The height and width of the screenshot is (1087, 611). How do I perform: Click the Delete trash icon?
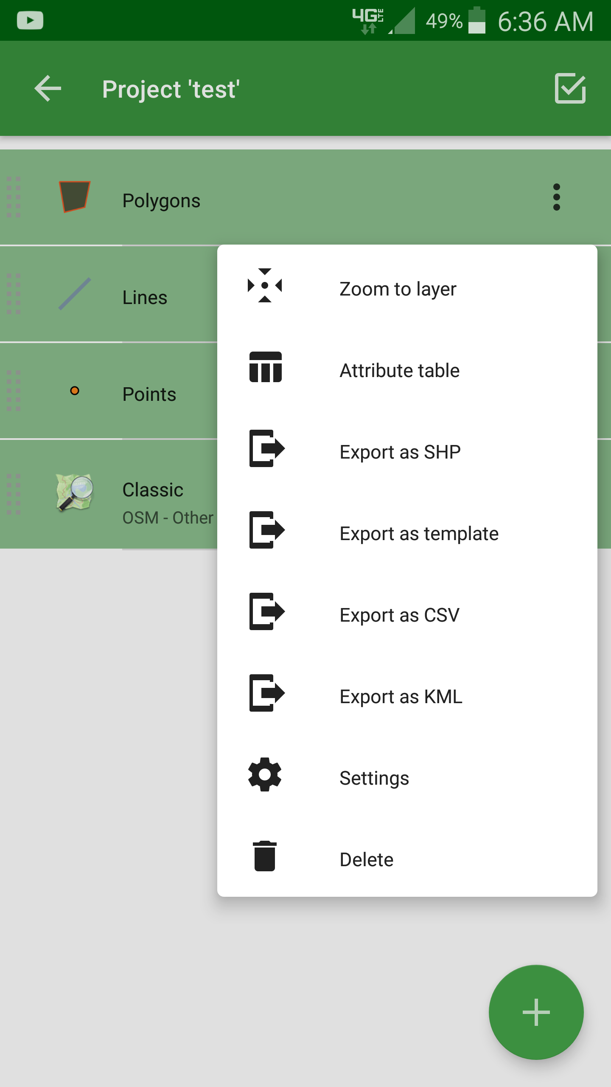click(265, 856)
